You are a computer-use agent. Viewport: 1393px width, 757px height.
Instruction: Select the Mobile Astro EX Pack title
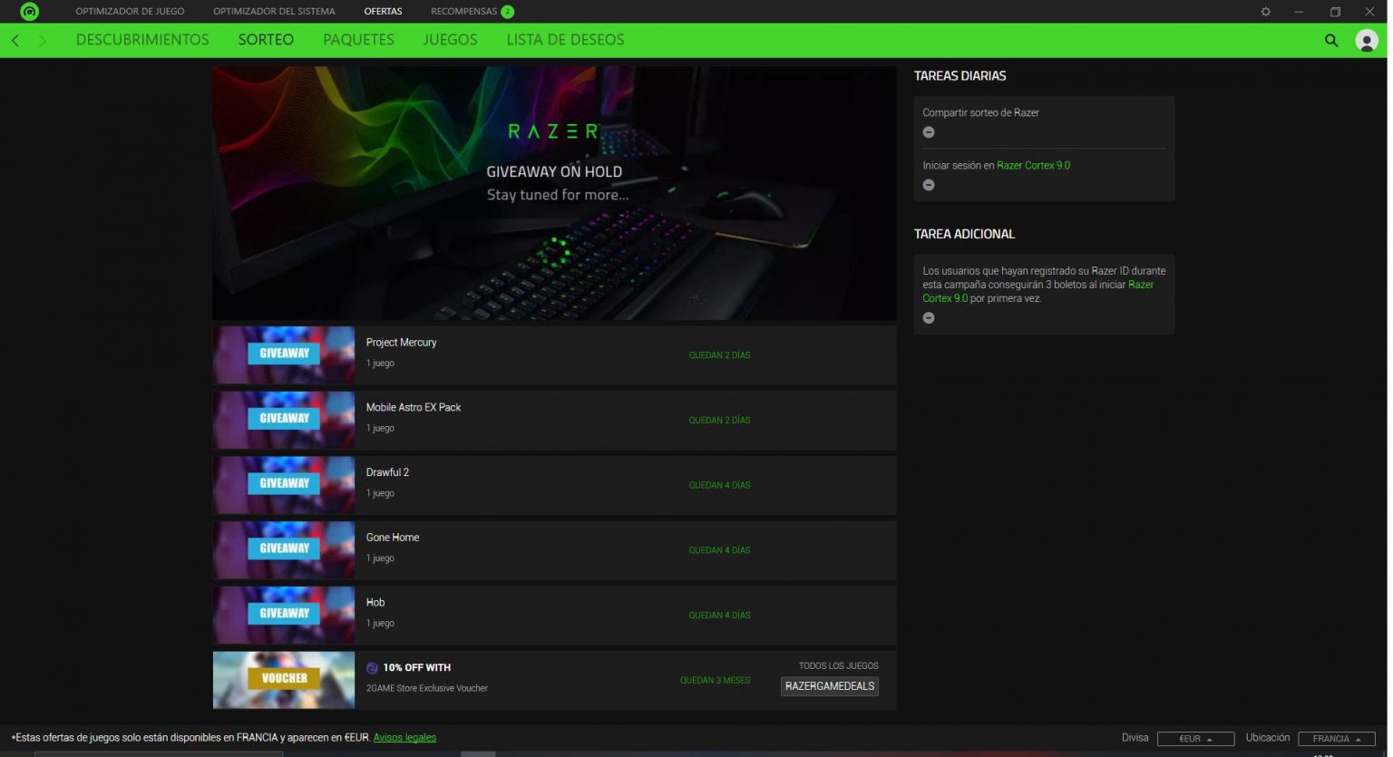point(415,409)
